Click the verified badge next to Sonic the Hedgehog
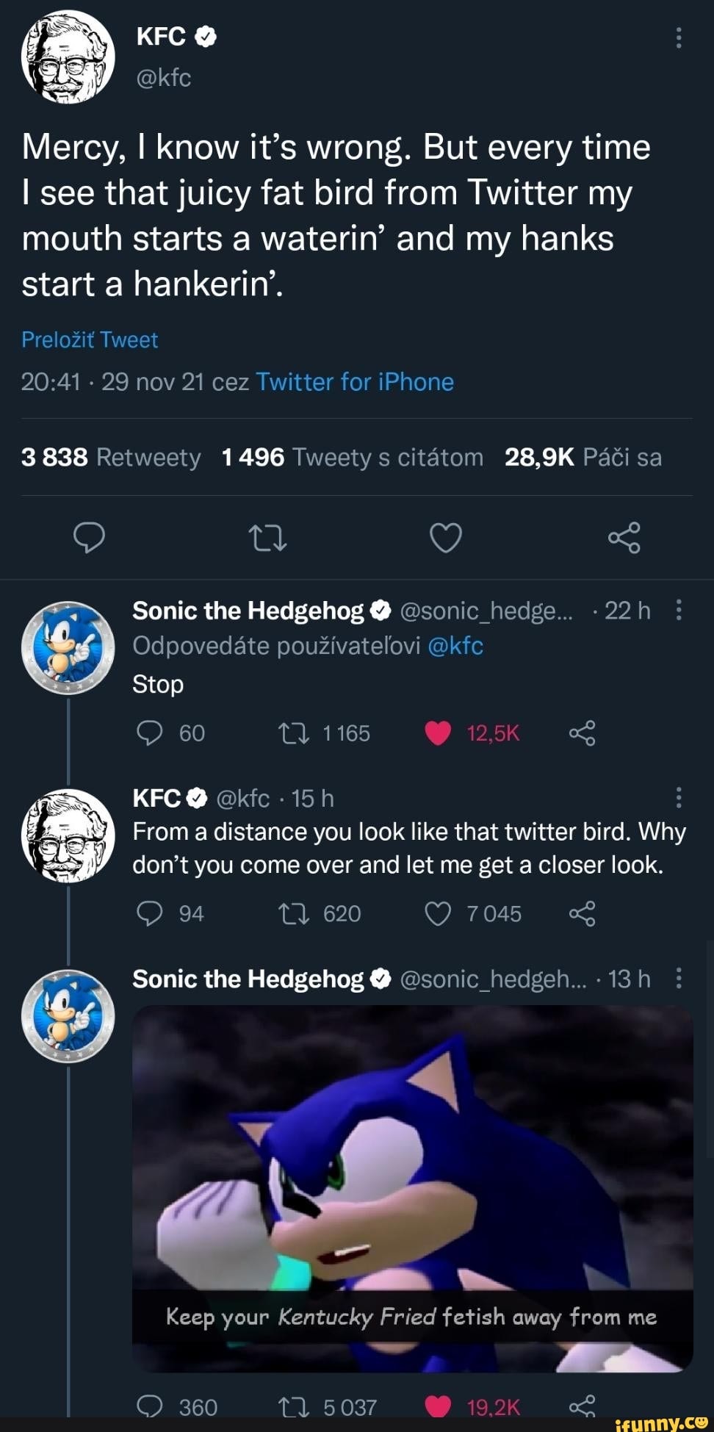This screenshot has height=1432, width=714. pyautogui.click(x=380, y=609)
